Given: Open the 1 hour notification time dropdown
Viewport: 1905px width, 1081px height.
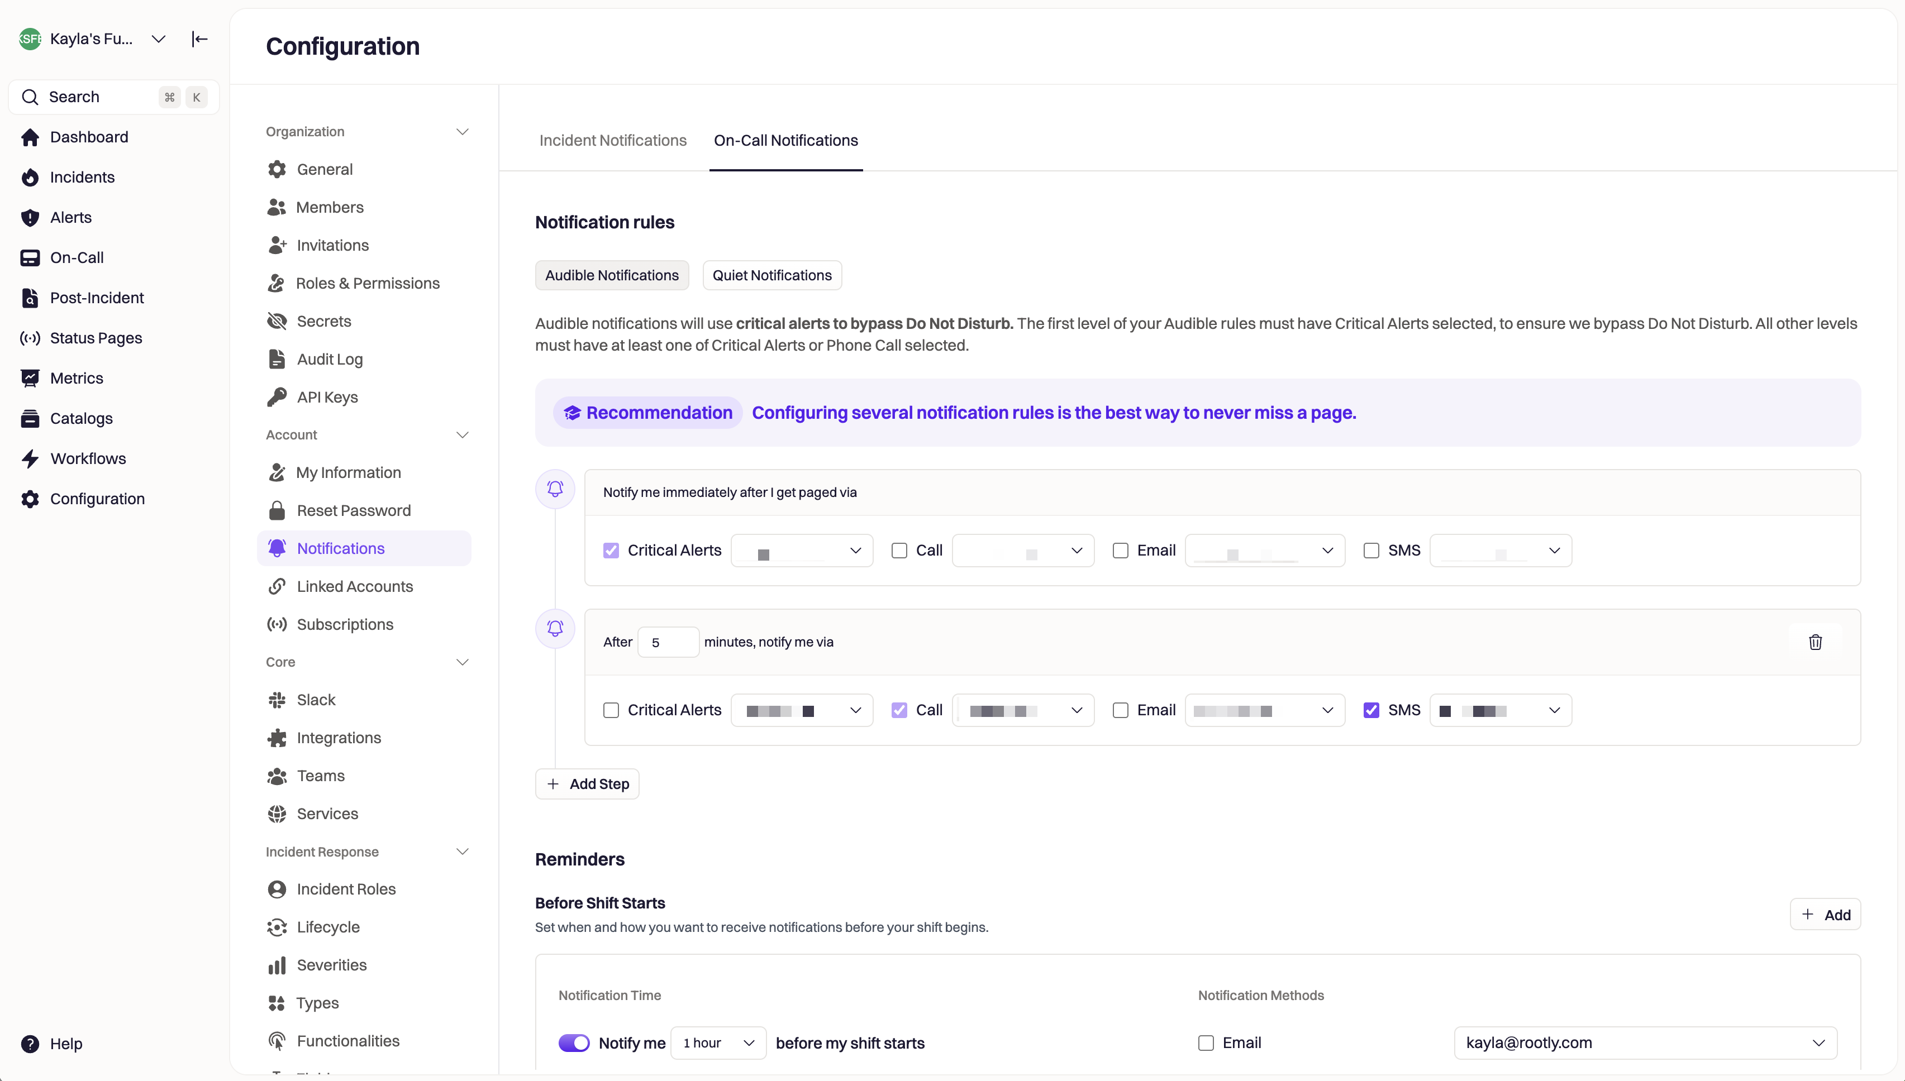Looking at the screenshot, I should [x=718, y=1043].
